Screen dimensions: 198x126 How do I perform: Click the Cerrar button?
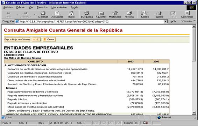point(49,39)
